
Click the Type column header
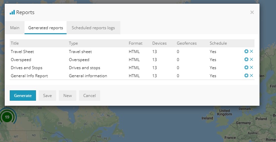(73, 43)
